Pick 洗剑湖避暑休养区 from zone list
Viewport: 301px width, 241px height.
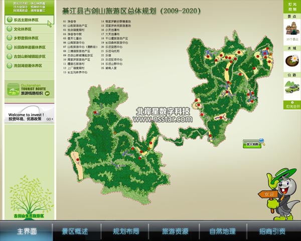click(28, 65)
